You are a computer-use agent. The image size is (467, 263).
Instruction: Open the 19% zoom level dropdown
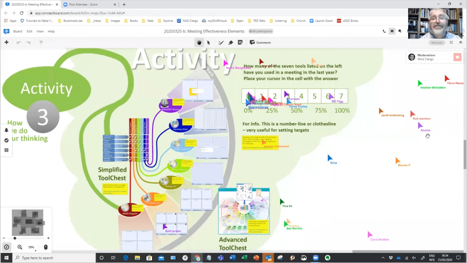click(x=32, y=247)
